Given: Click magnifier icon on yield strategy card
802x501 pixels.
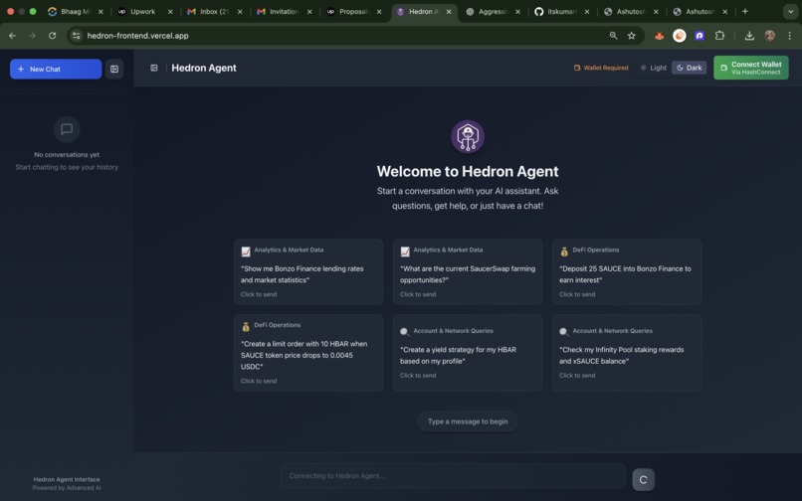Looking at the screenshot, I should pos(405,332).
